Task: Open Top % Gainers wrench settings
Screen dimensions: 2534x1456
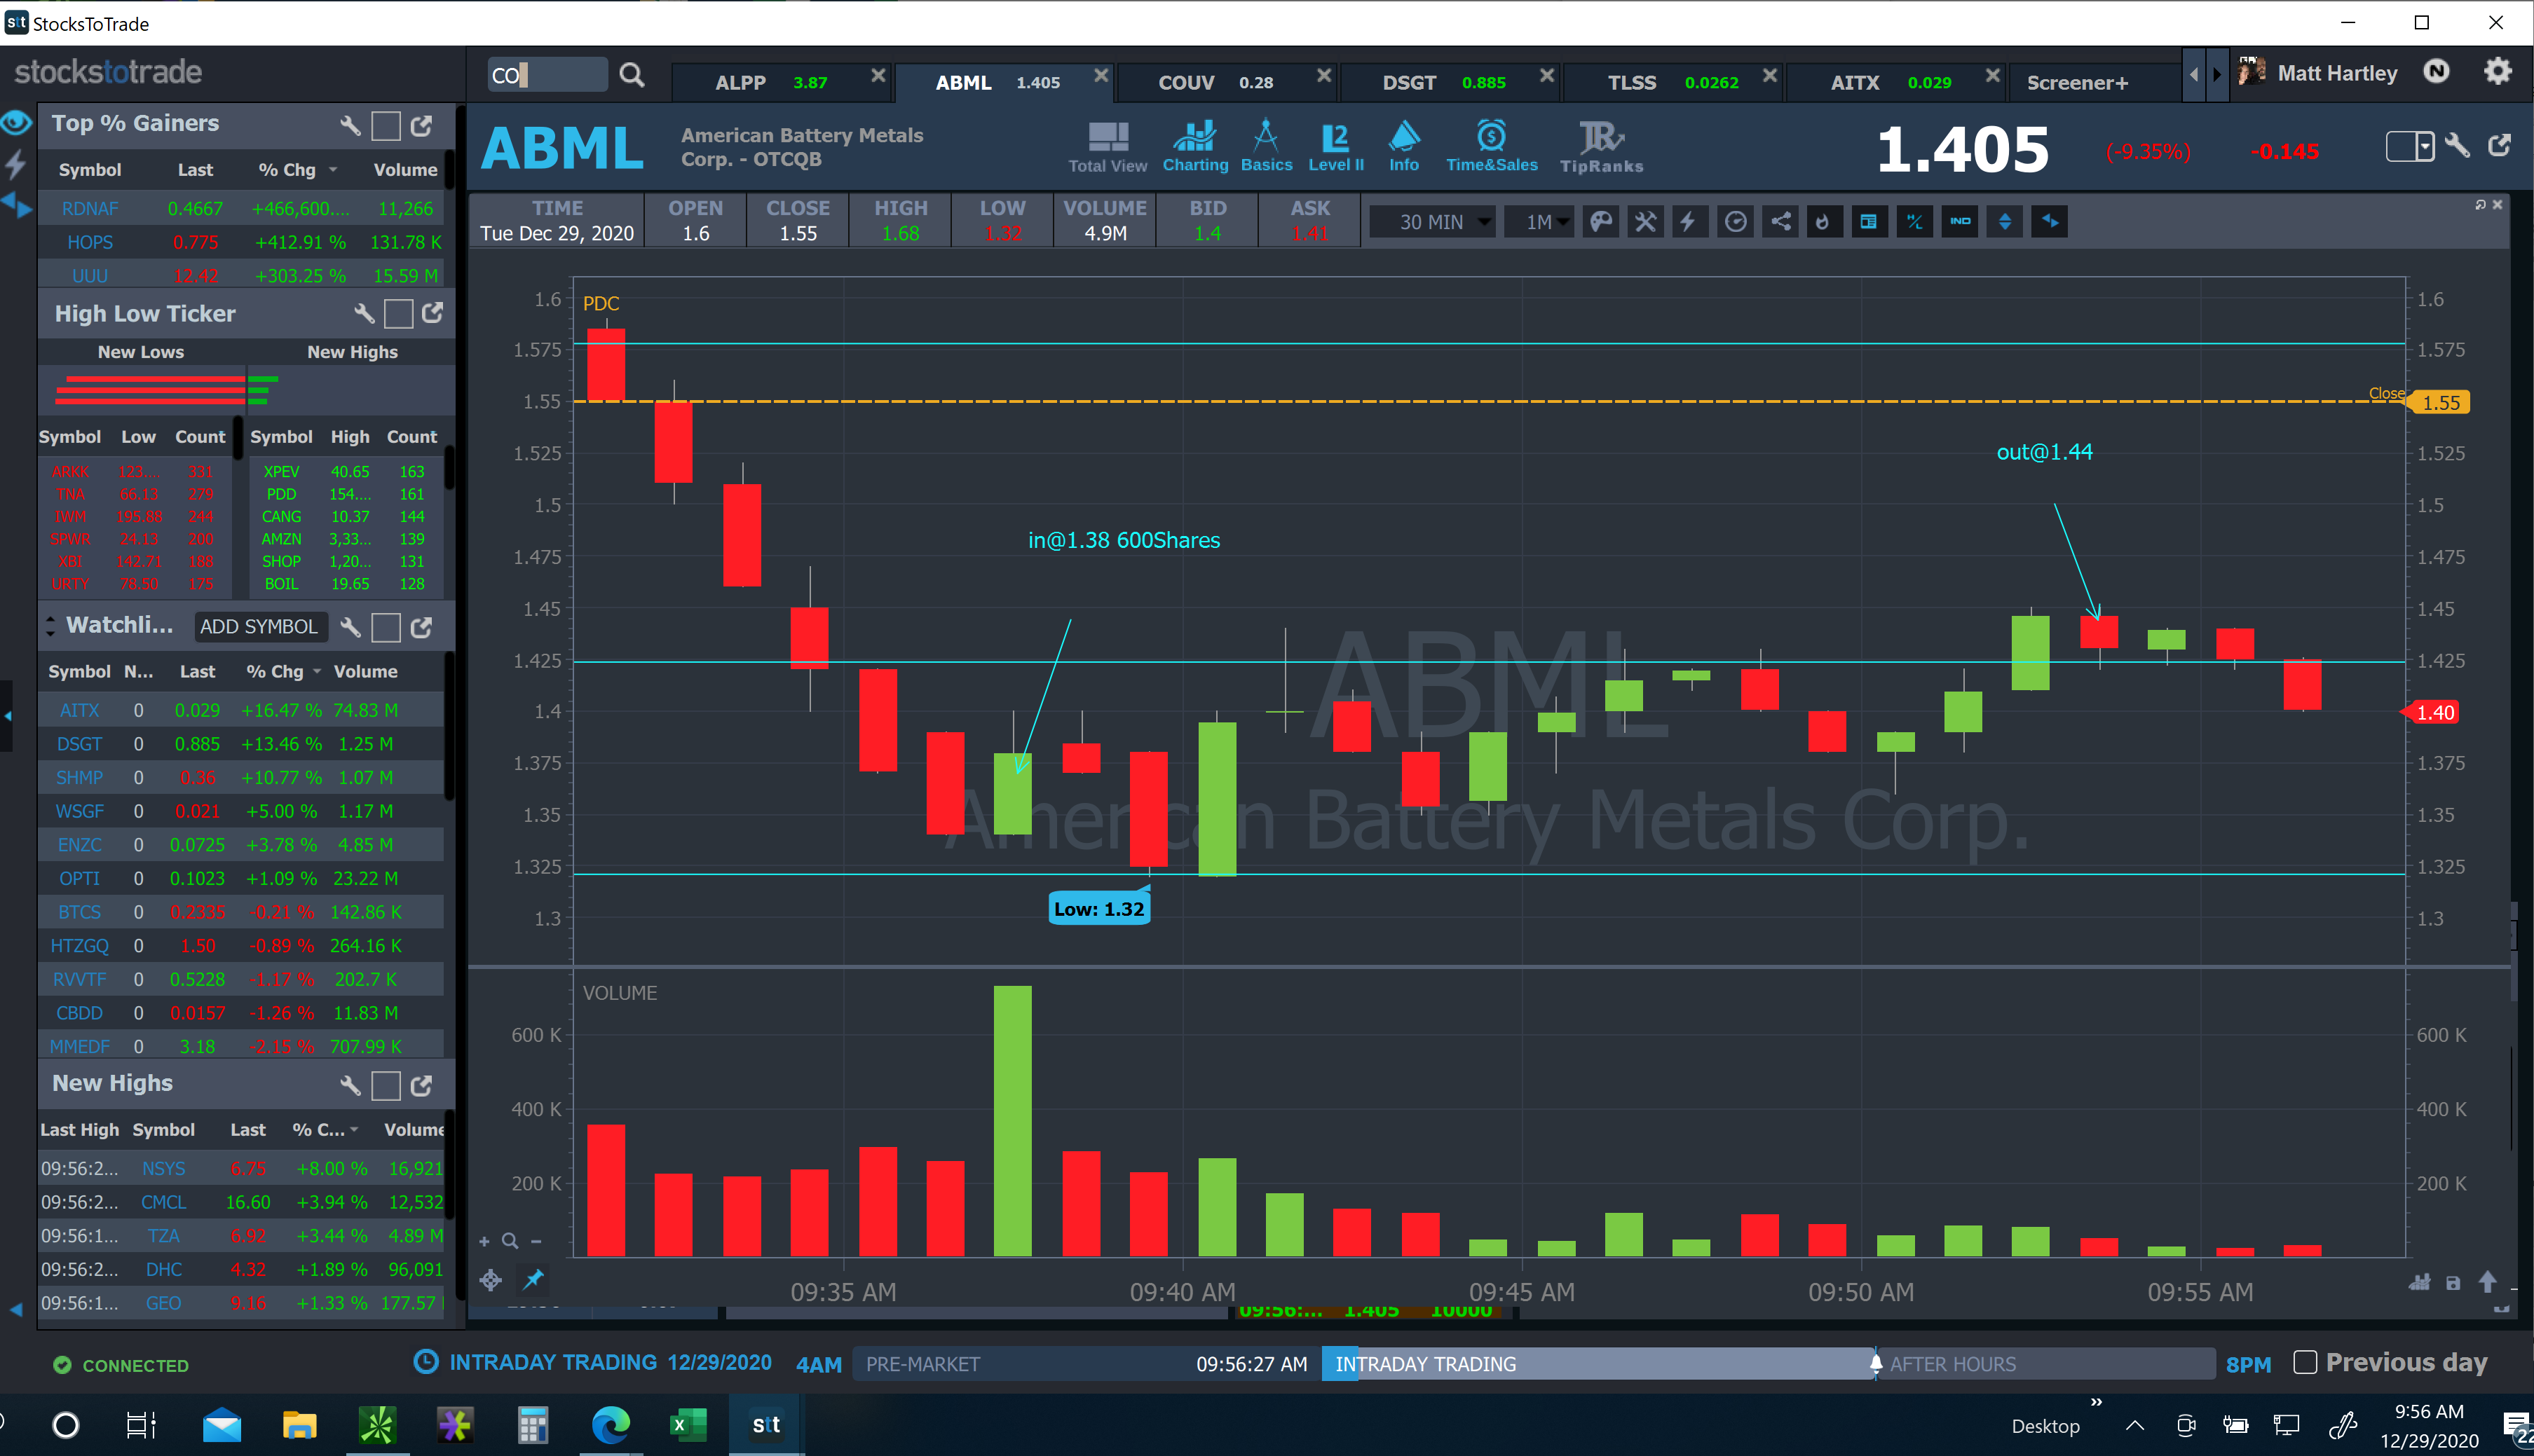Action: (x=349, y=125)
